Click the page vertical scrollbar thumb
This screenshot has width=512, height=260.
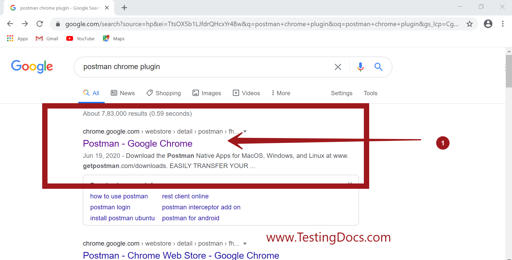[509, 71]
